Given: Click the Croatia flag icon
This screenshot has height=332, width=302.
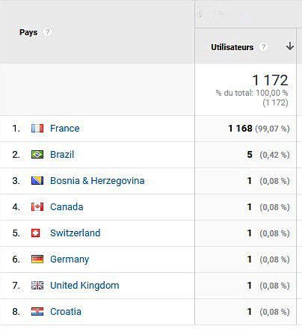Looking at the screenshot, I should pyautogui.click(x=37, y=312).
